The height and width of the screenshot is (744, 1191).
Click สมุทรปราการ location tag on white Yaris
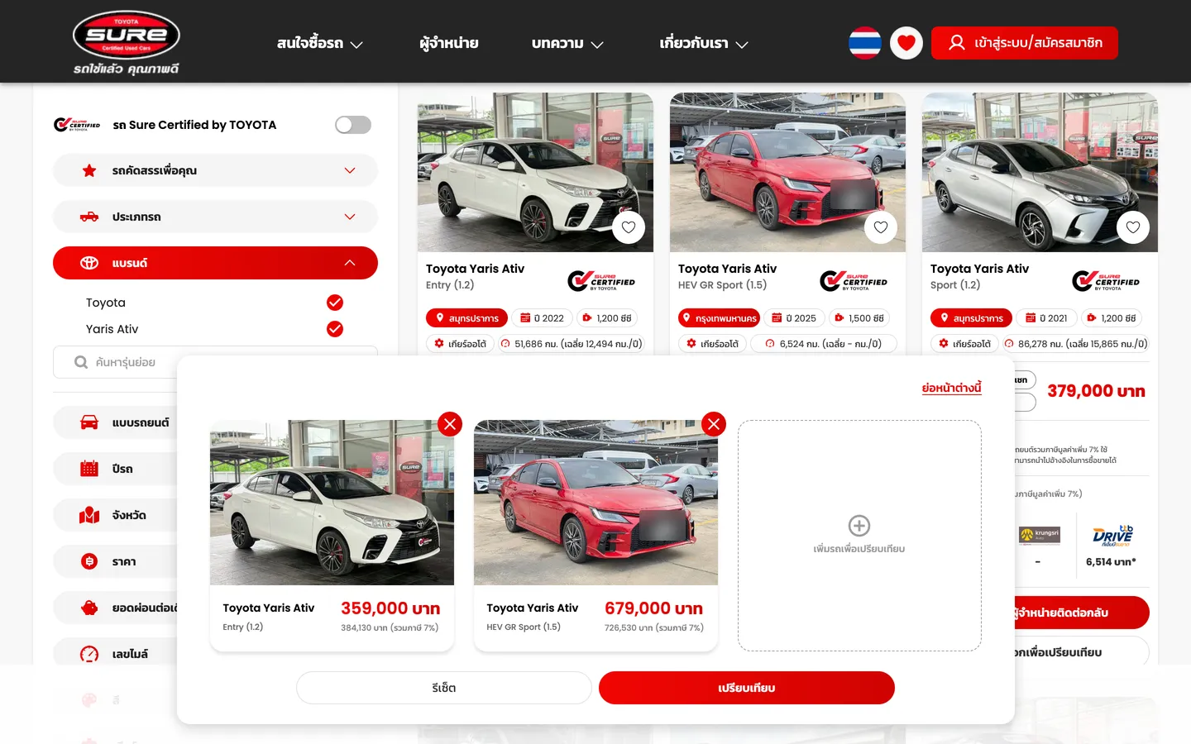(466, 318)
